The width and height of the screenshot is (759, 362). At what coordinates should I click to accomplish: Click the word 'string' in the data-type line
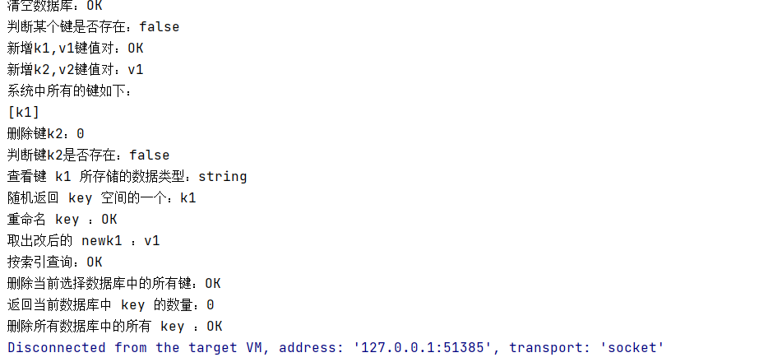223,176
